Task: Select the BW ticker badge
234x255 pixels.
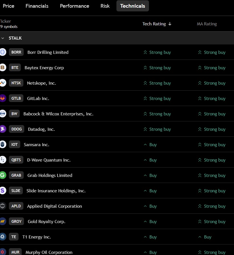Action: (14, 113)
